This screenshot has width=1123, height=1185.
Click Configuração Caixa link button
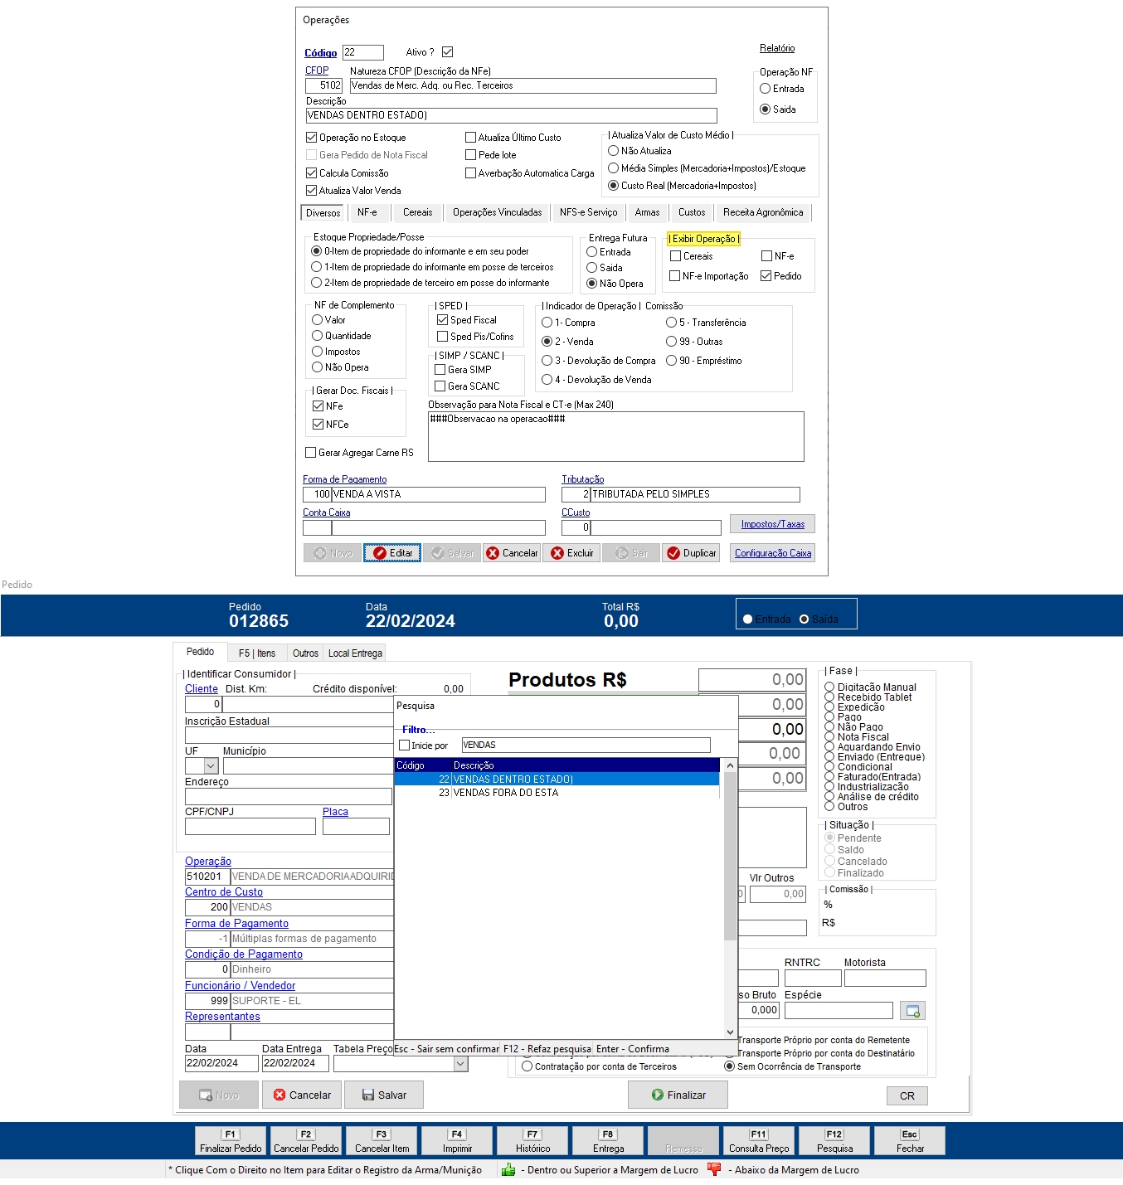coord(773,553)
